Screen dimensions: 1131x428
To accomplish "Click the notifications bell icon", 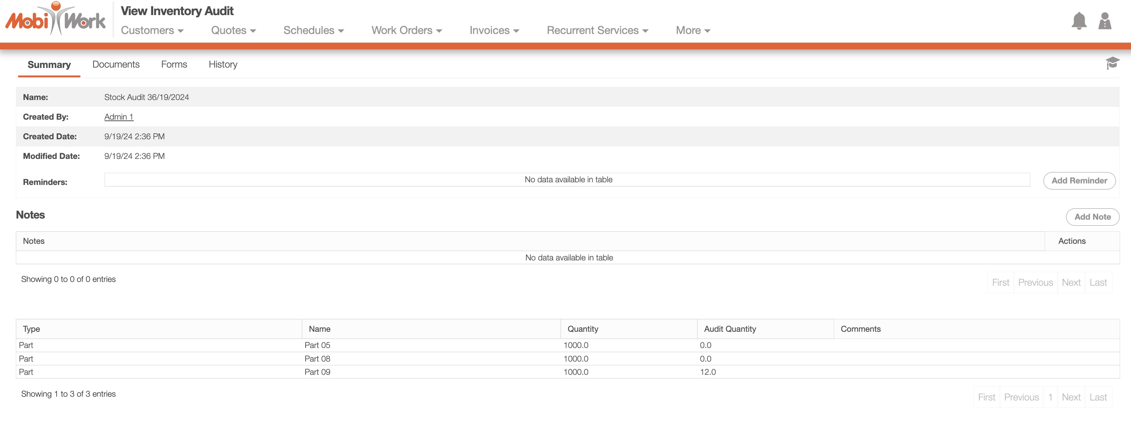I will [x=1079, y=21].
